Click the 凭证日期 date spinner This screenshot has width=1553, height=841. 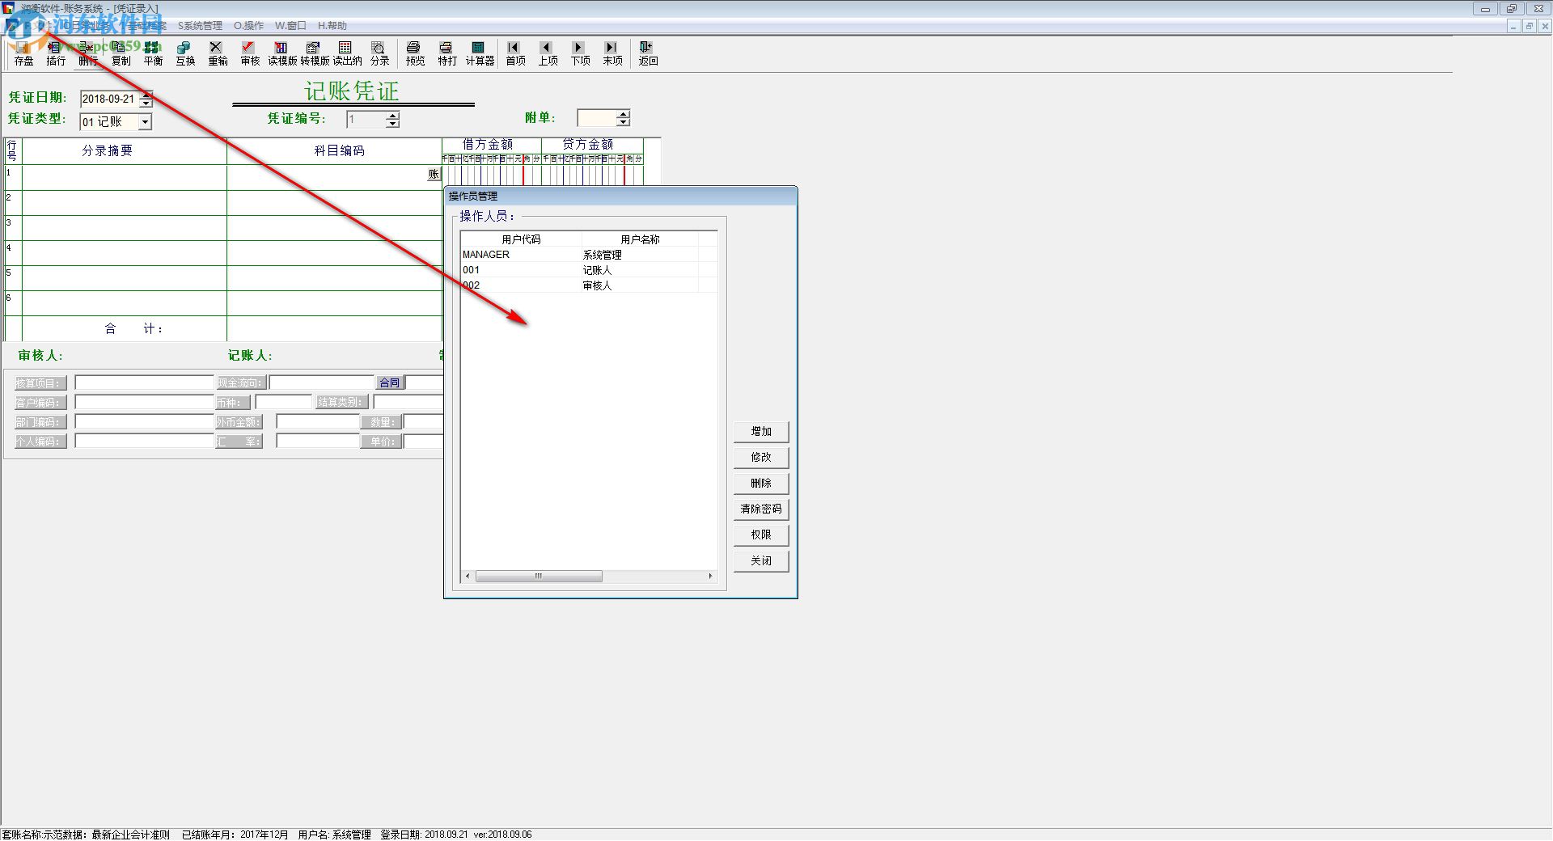146,99
